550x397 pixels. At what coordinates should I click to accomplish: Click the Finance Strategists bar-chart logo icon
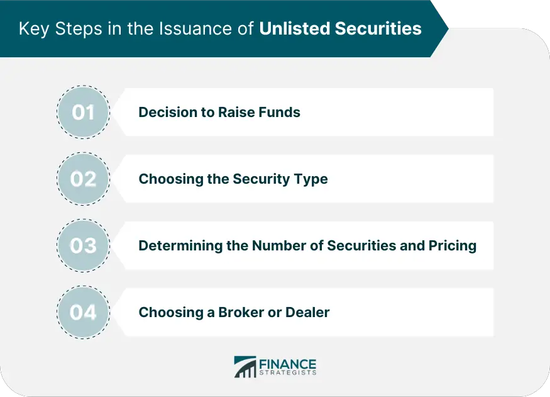coord(245,367)
